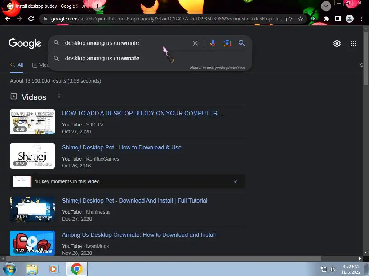Search by image with camera icon
369x276 pixels.
click(x=227, y=43)
